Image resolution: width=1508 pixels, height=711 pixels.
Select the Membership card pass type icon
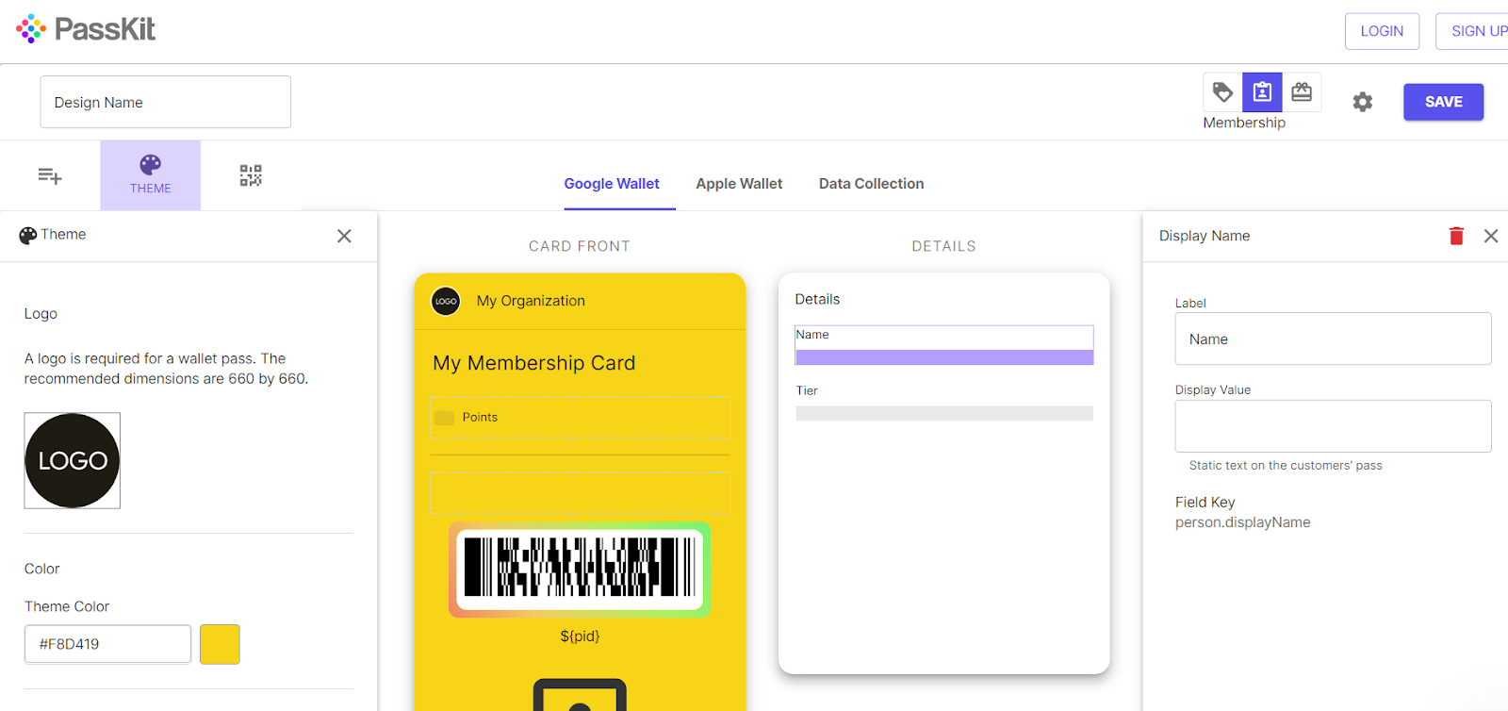point(1262,92)
